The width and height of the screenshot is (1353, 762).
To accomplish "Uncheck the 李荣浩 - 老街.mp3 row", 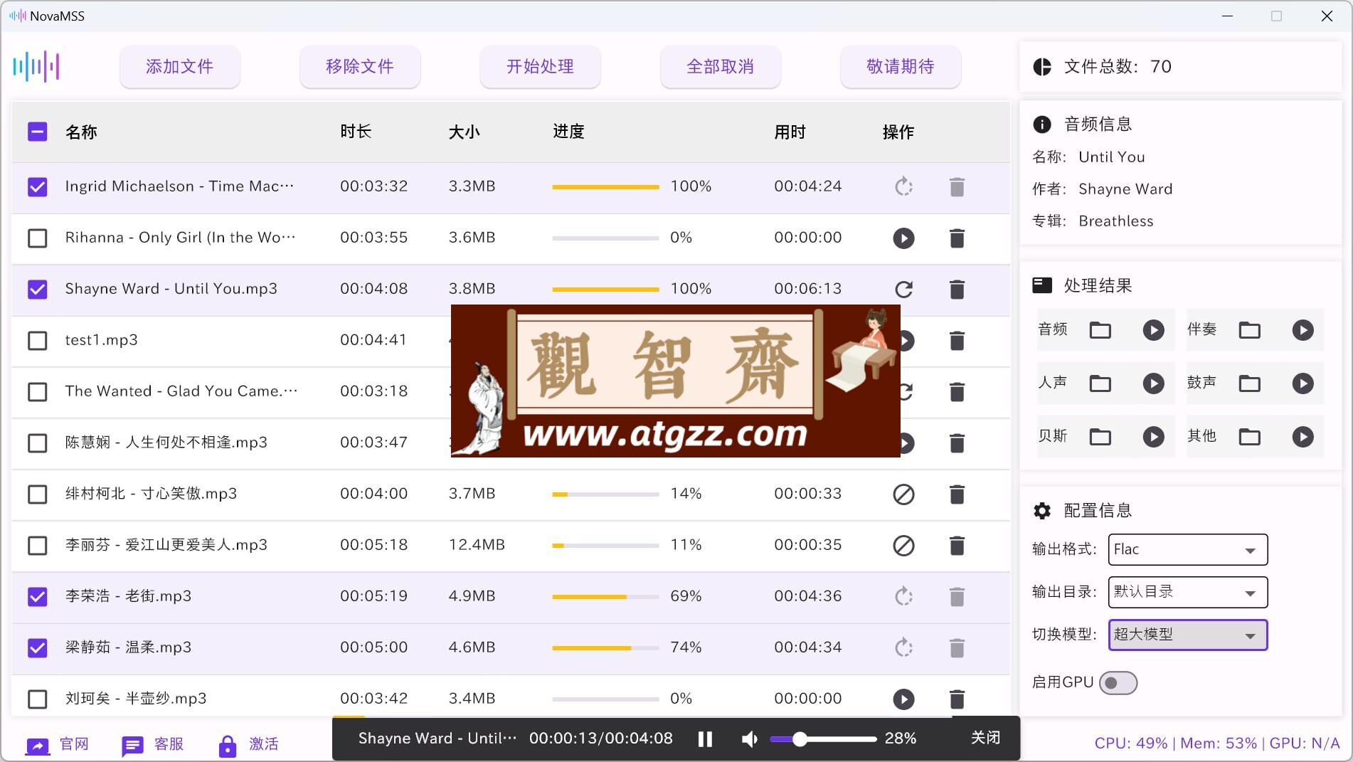I will point(37,596).
